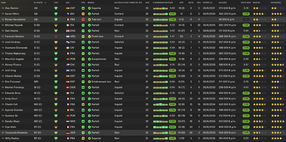286x142 pixels.
Task: Click Willy Dedieu's orange match sharpness icon
Action: 83,138
